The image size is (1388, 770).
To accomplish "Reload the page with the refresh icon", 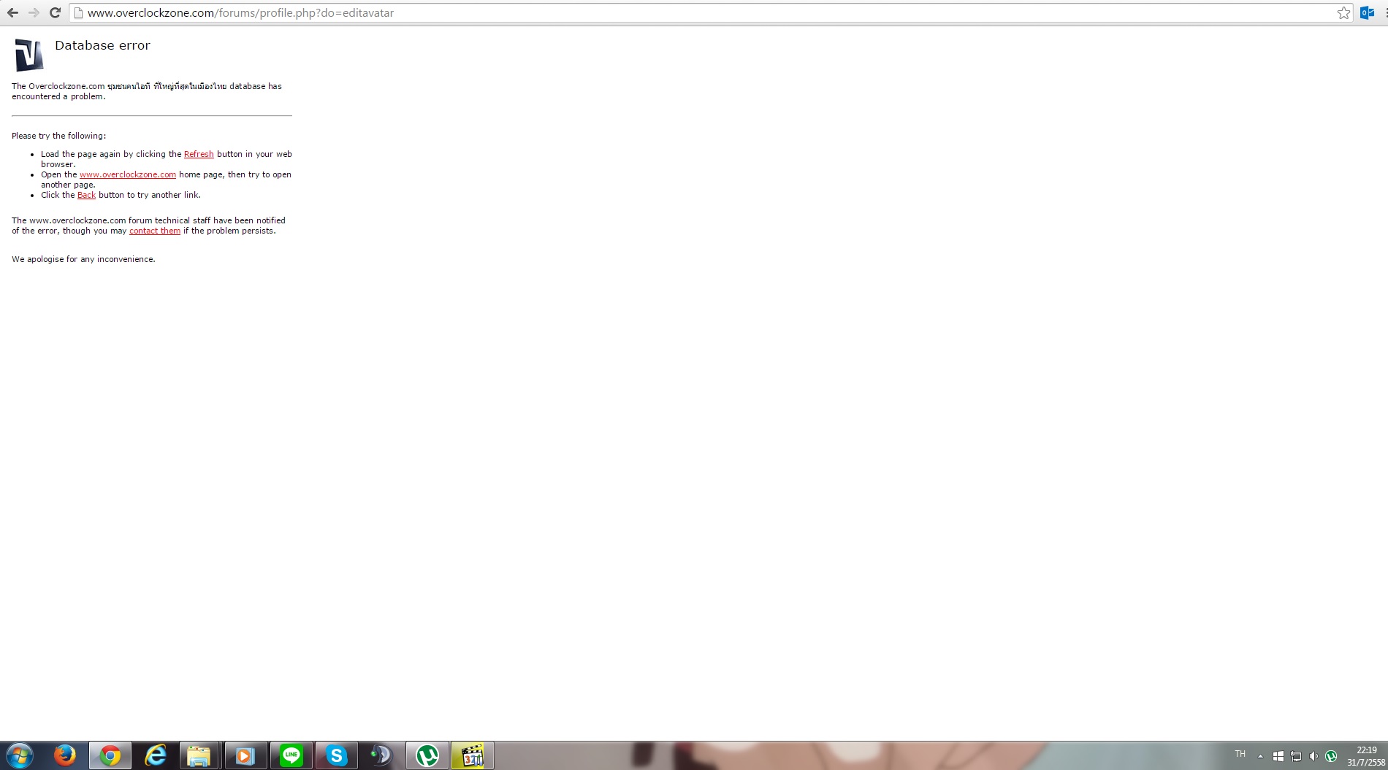I will [55, 13].
